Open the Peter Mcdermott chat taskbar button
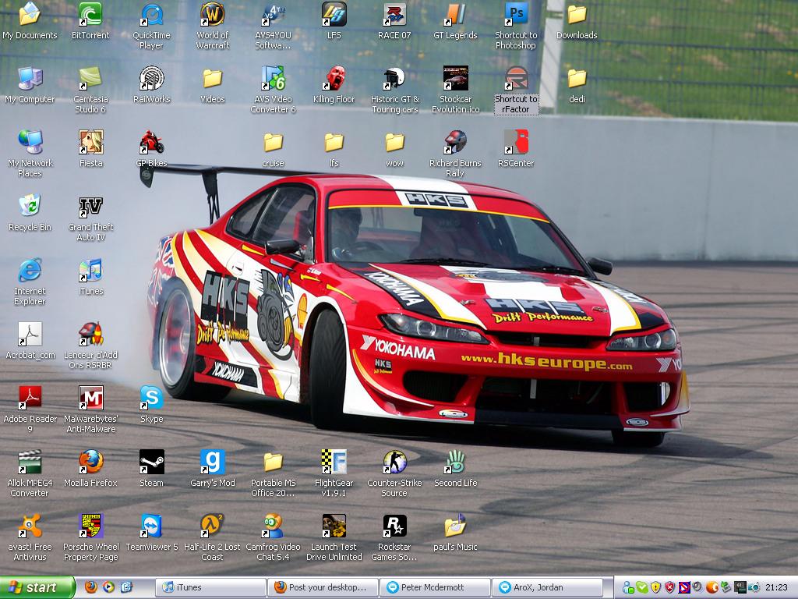 [x=435, y=587]
